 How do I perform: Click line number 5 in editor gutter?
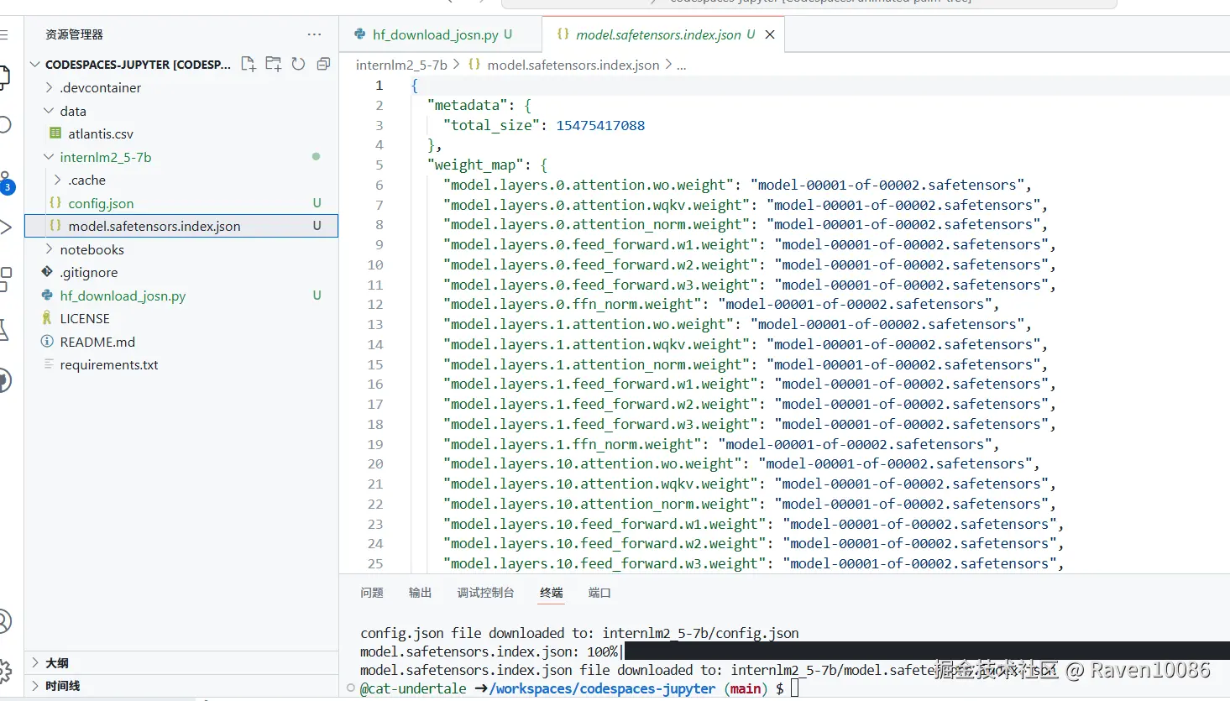tap(379, 165)
